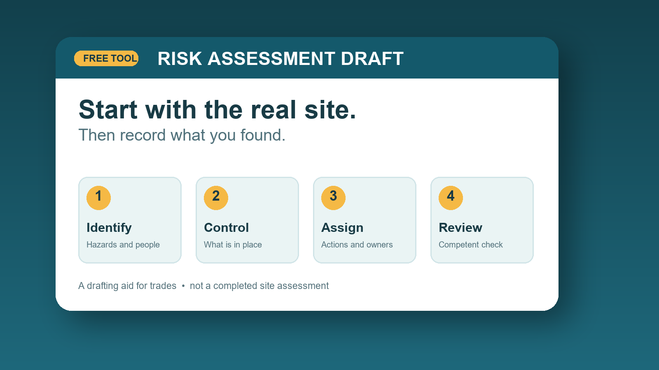
Task: Click the 'Competent check' description
Action: point(471,245)
